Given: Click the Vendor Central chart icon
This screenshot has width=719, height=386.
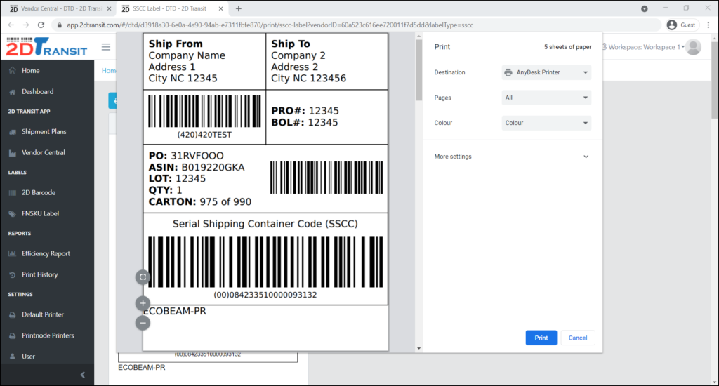Looking at the screenshot, I should tap(13, 153).
